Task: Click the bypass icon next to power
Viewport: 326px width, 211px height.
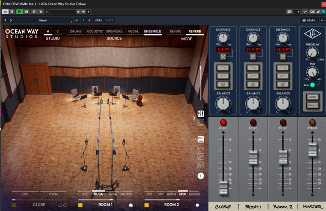Action: [x=12, y=12]
